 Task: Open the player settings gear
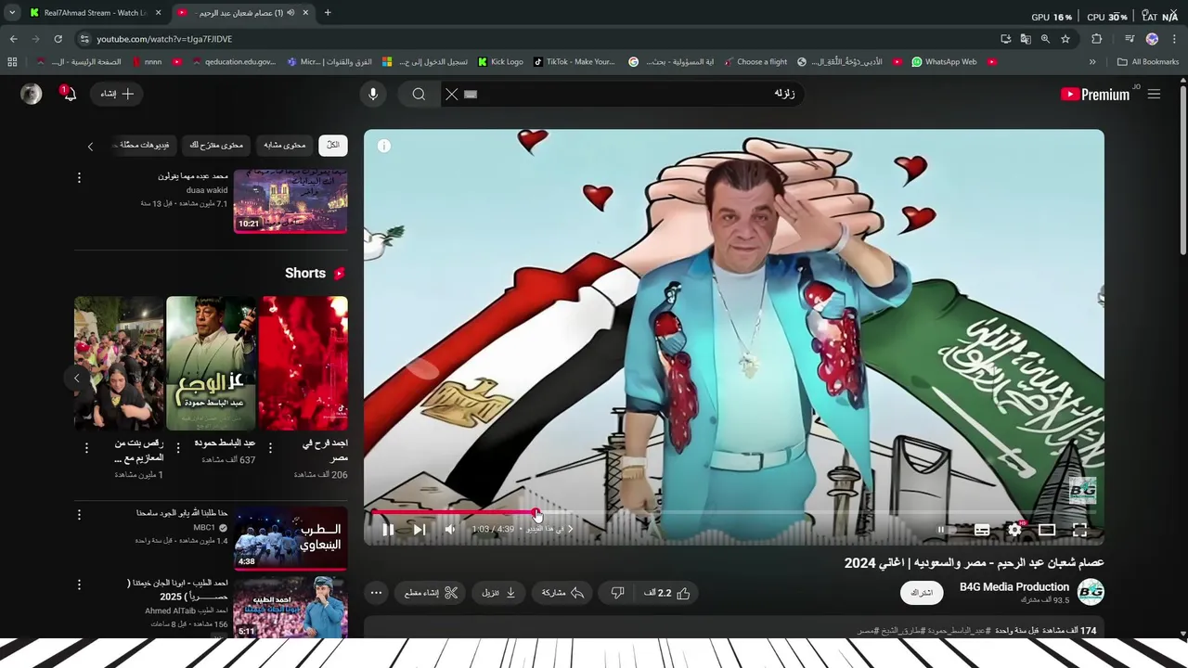1014,530
